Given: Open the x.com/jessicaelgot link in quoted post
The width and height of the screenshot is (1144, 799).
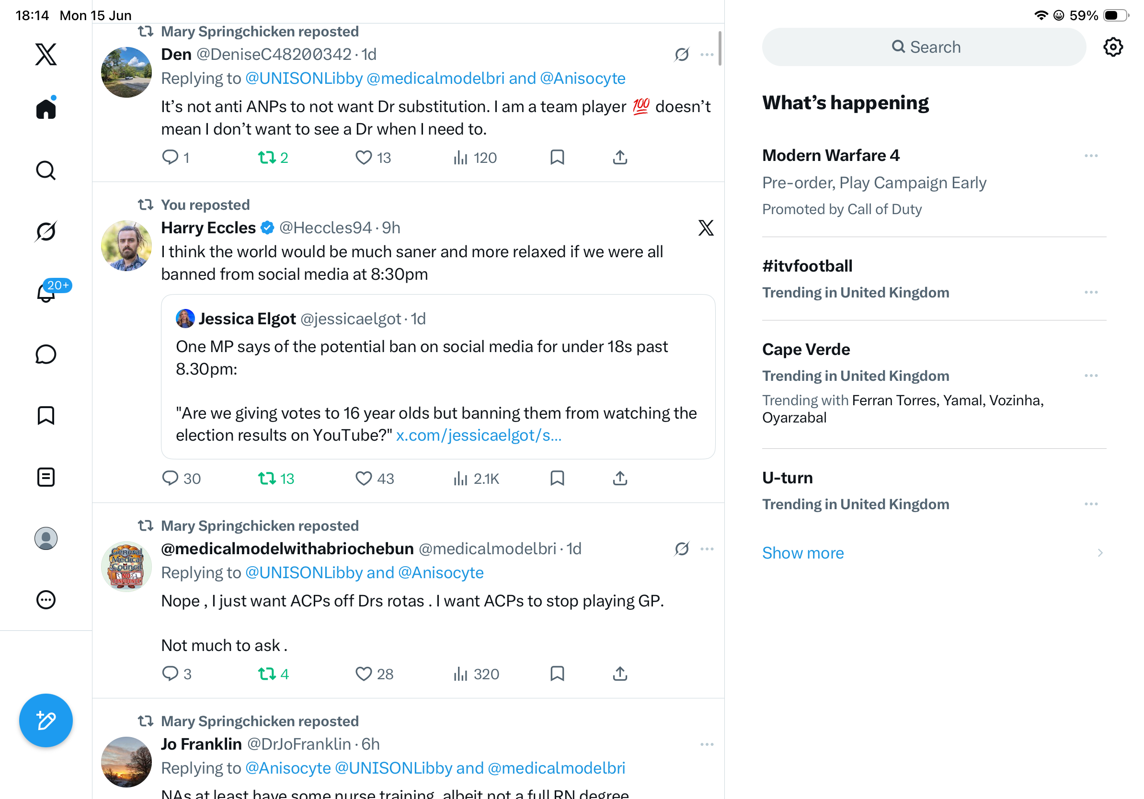Looking at the screenshot, I should tap(478, 435).
